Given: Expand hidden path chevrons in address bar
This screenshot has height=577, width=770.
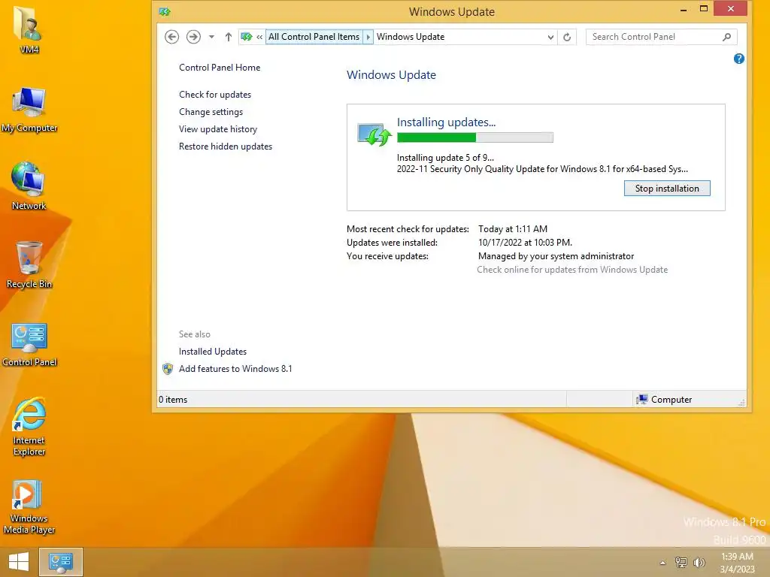Looking at the screenshot, I should pos(259,37).
